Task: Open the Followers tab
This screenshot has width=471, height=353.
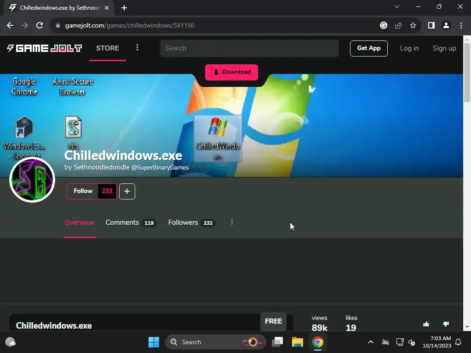Action: pyautogui.click(x=191, y=223)
